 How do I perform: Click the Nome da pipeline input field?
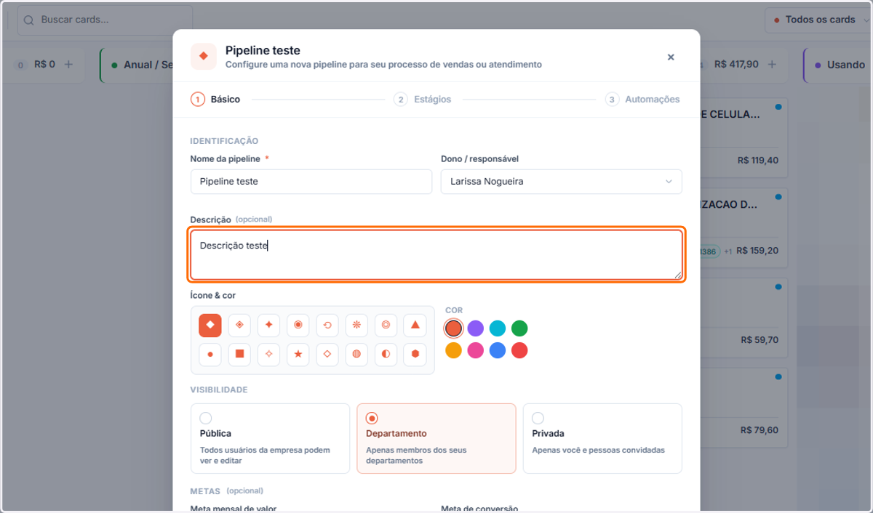tap(311, 182)
